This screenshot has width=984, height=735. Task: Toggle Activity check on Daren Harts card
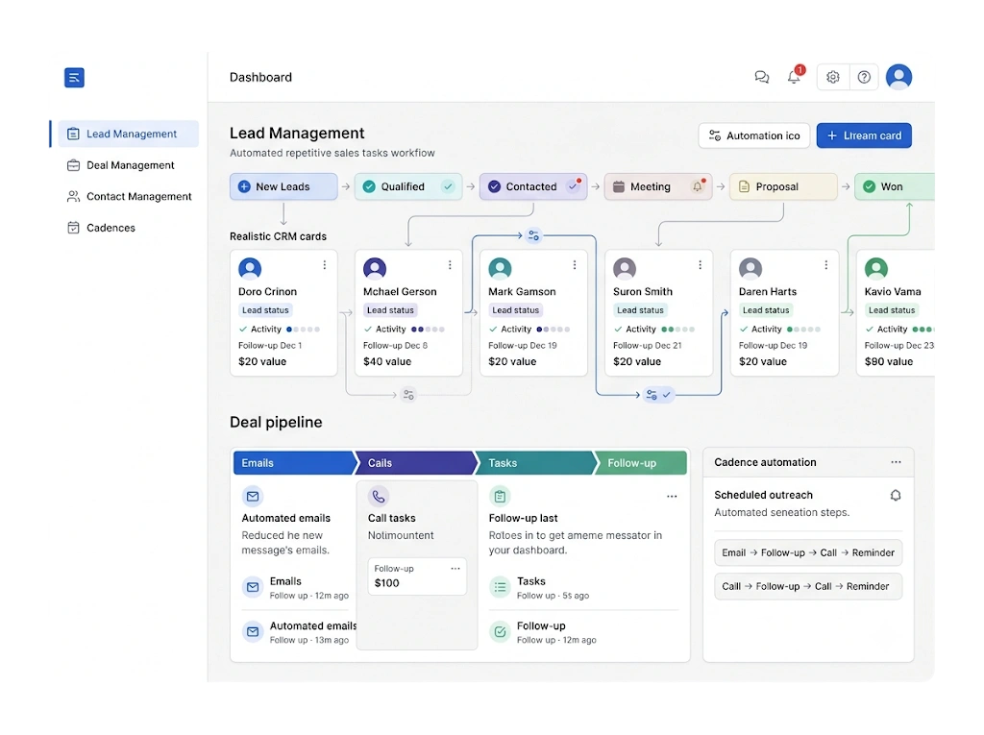(744, 329)
